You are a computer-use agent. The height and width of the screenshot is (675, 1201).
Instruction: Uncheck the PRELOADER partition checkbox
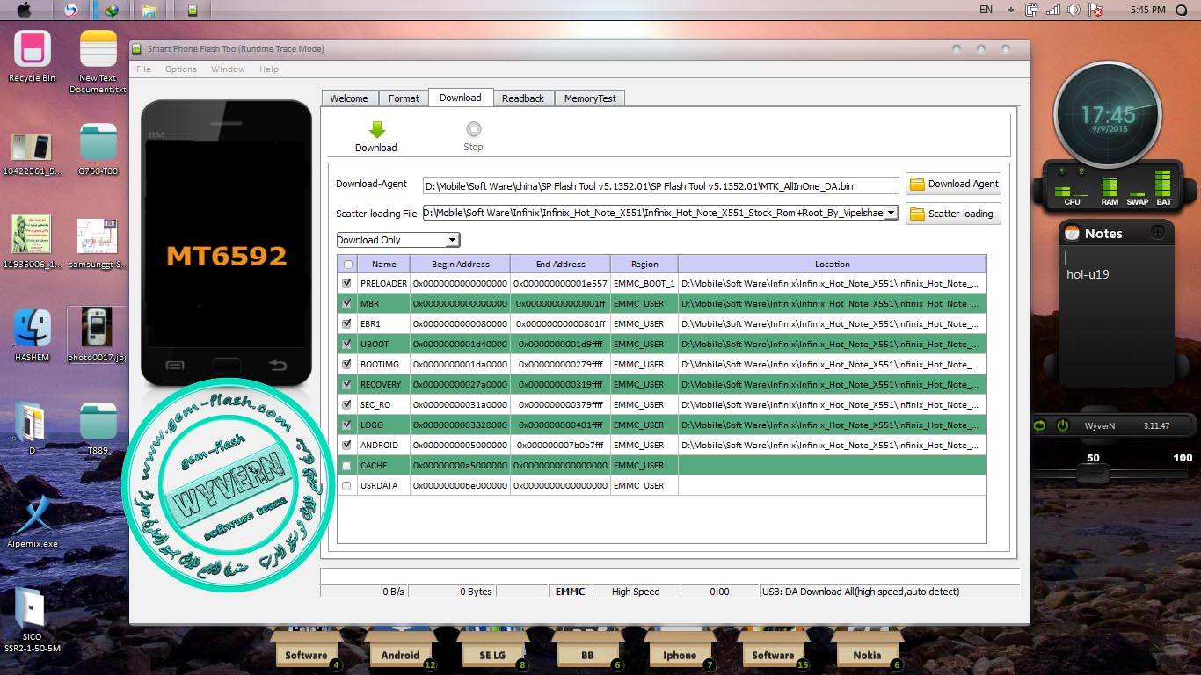pyautogui.click(x=347, y=283)
